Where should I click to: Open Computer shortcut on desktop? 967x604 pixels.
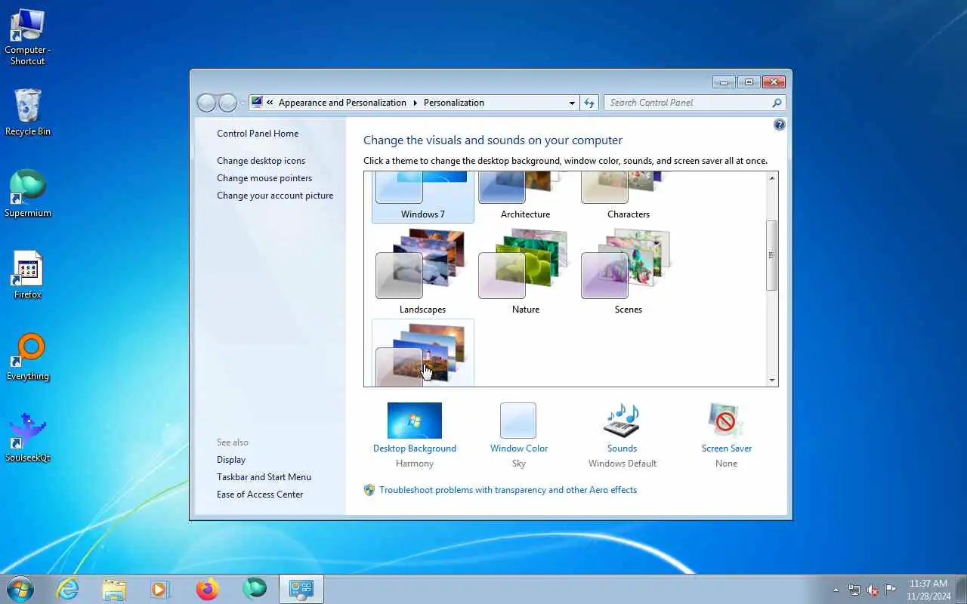pyautogui.click(x=27, y=37)
